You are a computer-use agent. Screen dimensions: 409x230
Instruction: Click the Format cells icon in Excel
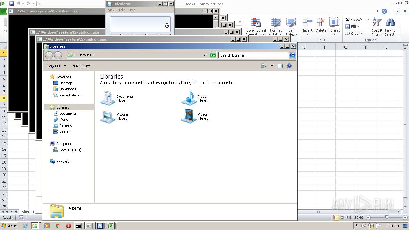334,22
